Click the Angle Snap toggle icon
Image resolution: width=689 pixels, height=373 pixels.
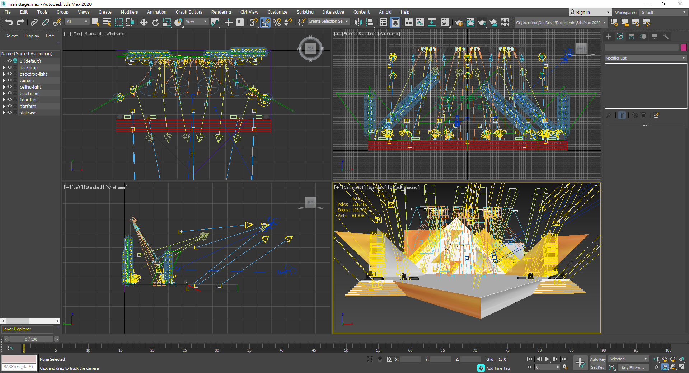tap(265, 23)
